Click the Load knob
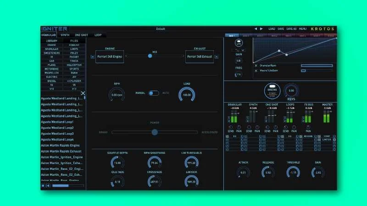This screenshot has width=367, height=206. [x=187, y=95]
